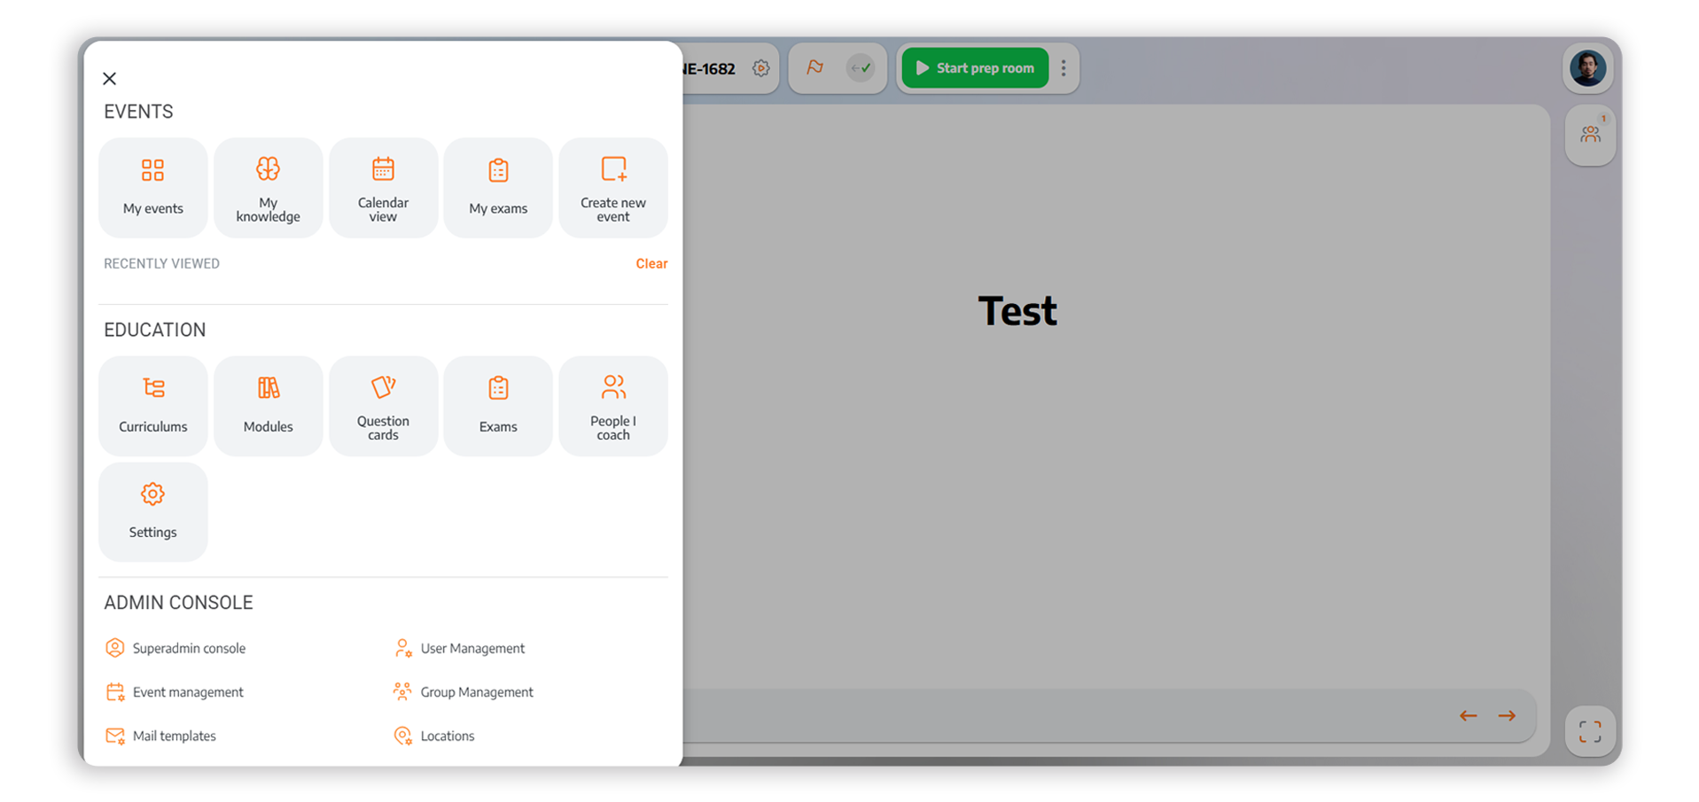Open the My events tile
1699x802 pixels.
[x=152, y=187]
